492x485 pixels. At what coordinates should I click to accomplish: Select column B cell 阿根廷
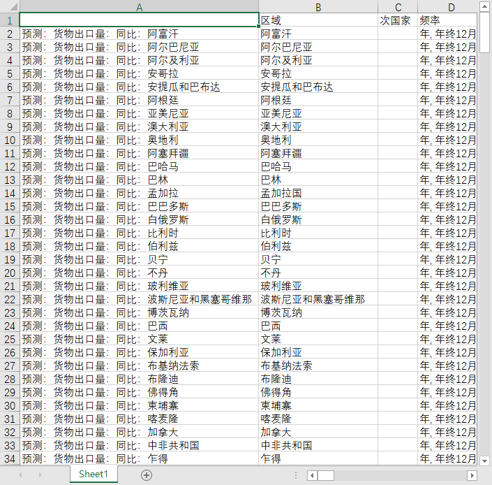pyautogui.click(x=318, y=100)
